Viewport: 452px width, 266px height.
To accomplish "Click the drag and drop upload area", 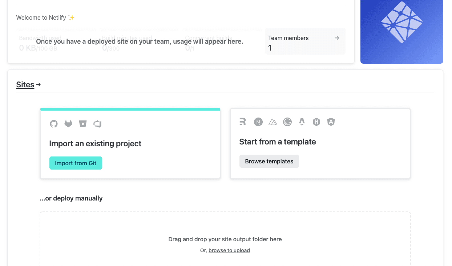I will 225,239.
